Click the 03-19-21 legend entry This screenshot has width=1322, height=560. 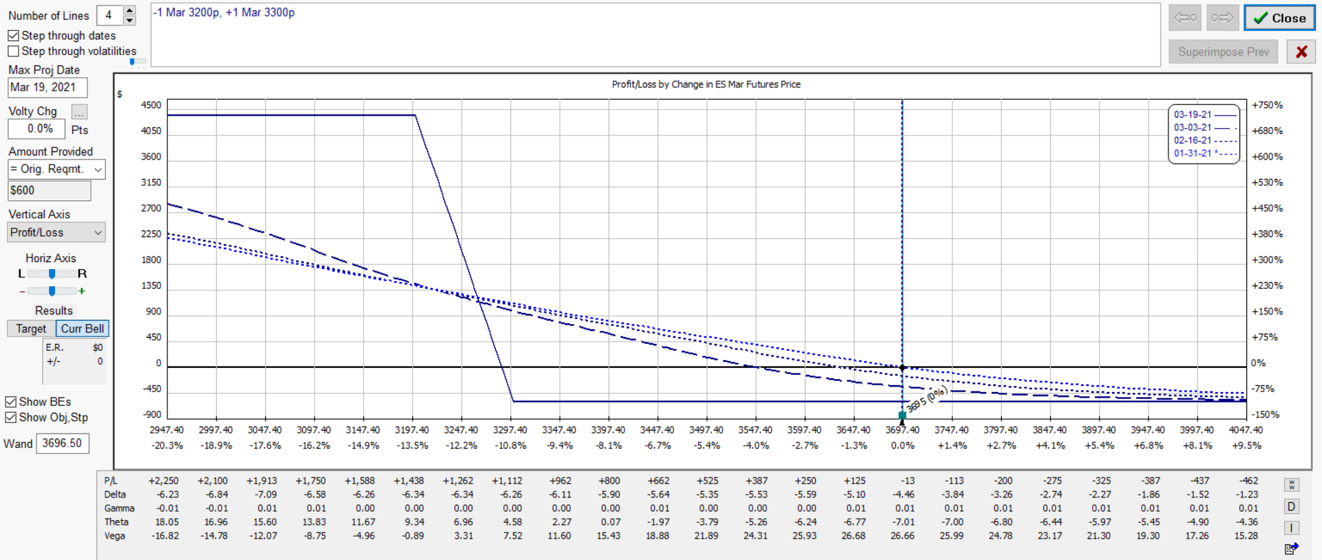pos(1204,115)
